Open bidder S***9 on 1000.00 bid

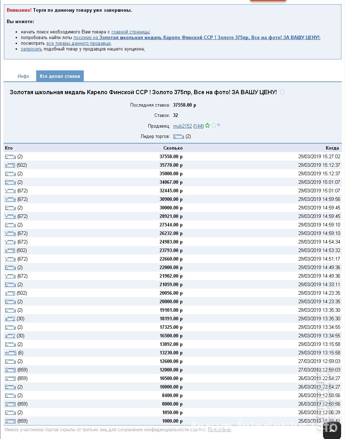click(x=10, y=421)
